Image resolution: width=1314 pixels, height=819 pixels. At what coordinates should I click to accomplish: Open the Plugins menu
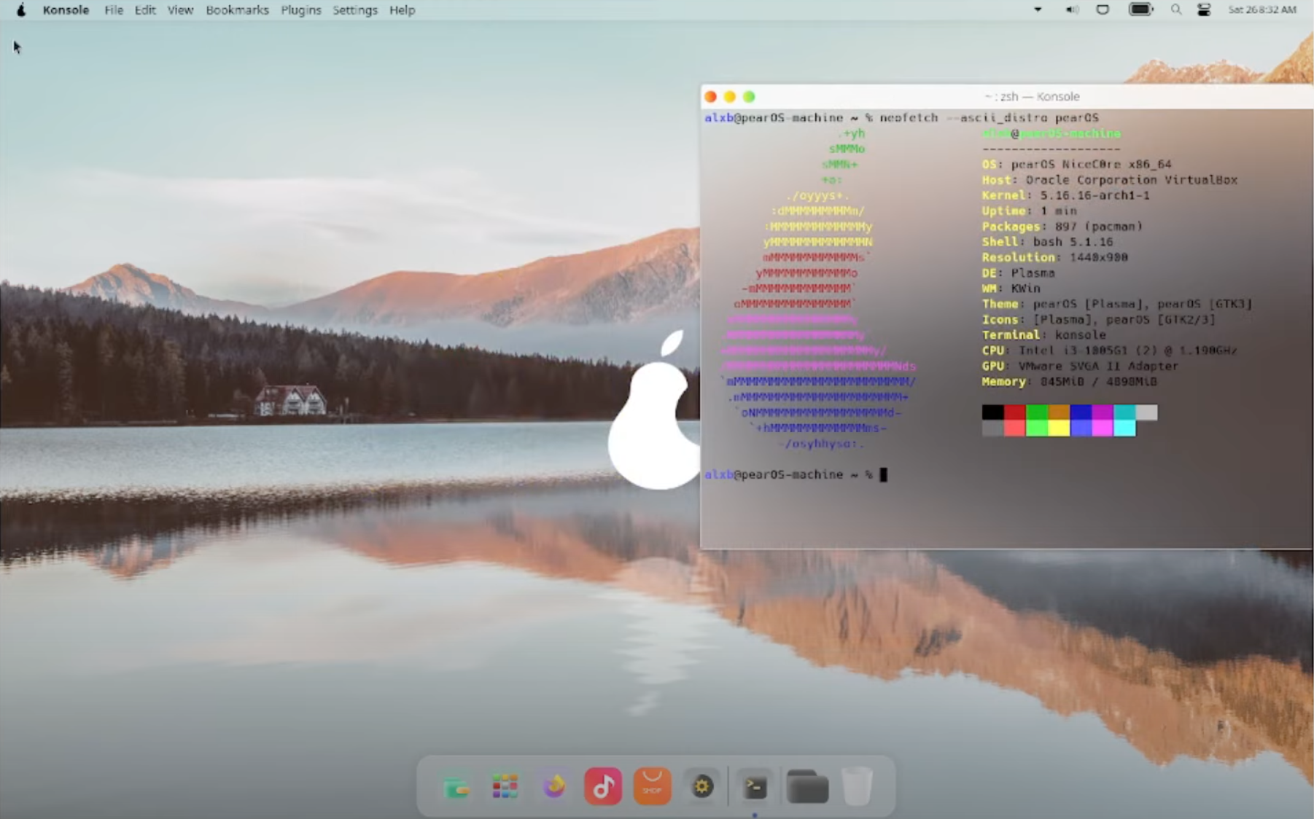pyautogui.click(x=301, y=10)
